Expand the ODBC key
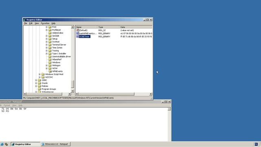The width and height of the screenshot is (261, 147). (36, 80)
